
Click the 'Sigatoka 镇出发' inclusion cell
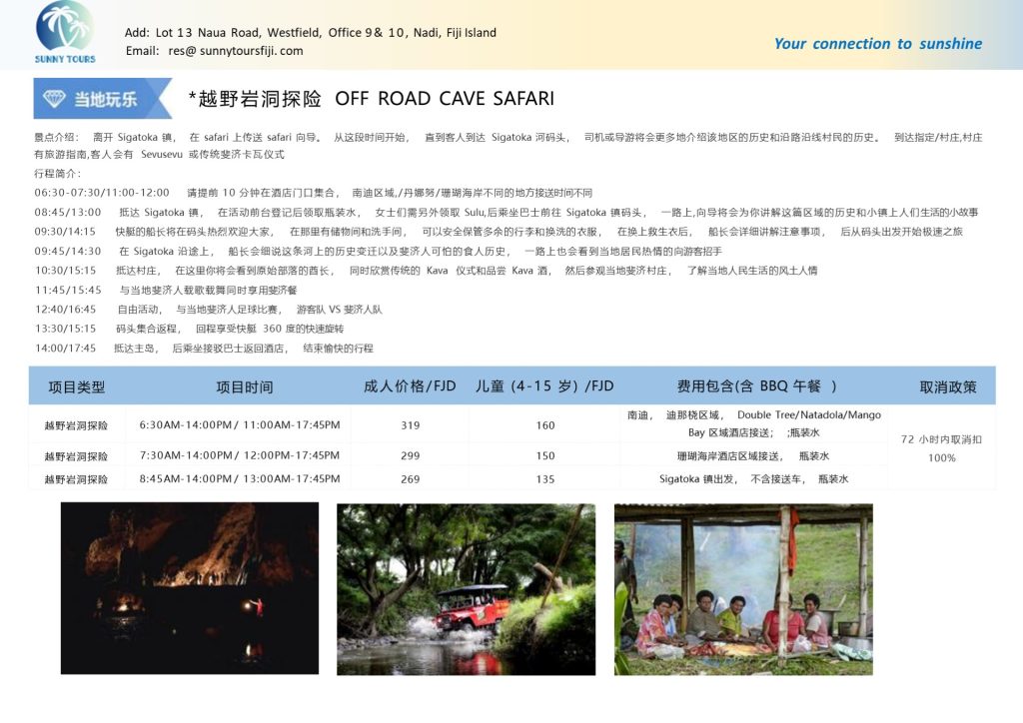point(753,479)
